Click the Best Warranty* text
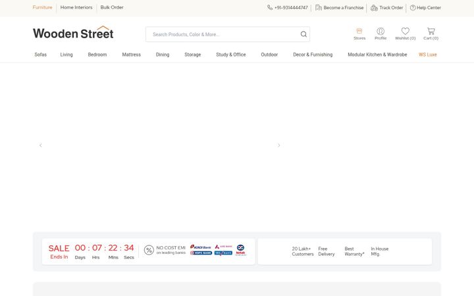This screenshot has width=474, height=296. coord(354,251)
